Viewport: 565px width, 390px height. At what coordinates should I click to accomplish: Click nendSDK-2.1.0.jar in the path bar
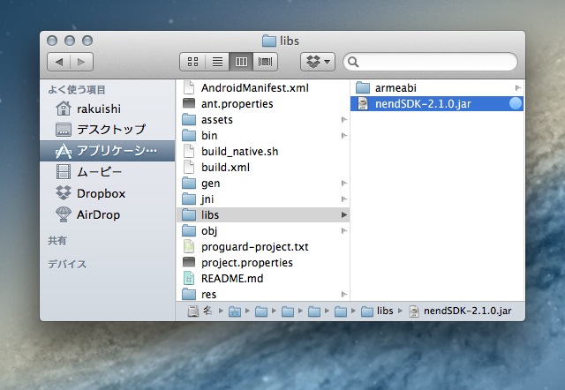point(460,311)
